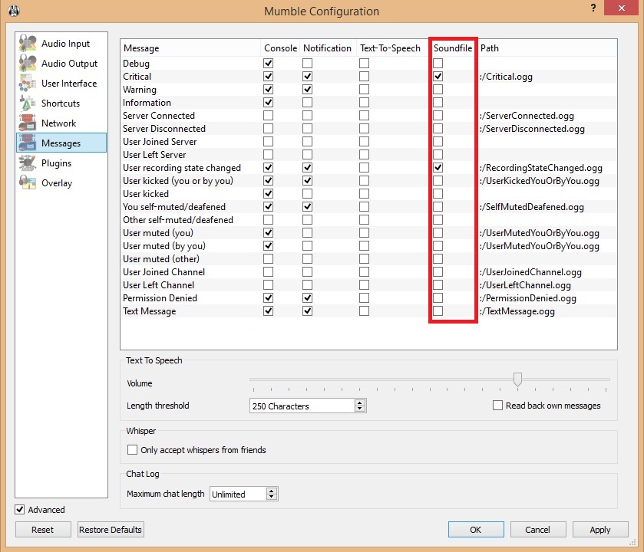Enable Text-To-Speech for Information messages
Viewport: 644px width, 552px height.
point(364,103)
